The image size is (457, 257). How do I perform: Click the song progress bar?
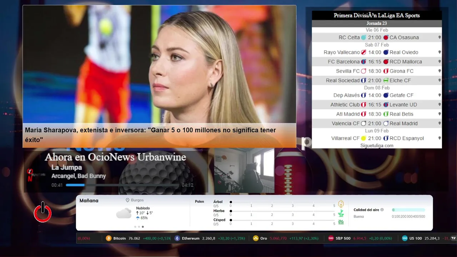pyautogui.click(x=122, y=185)
